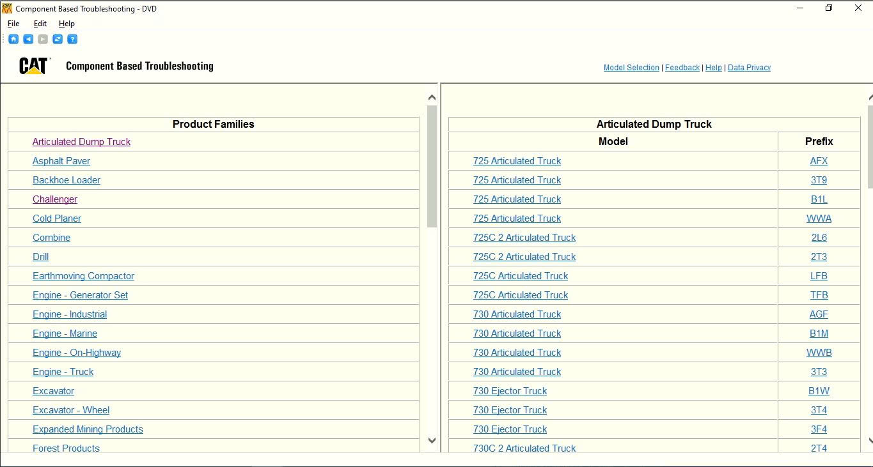Open the Help link in page header
The height and width of the screenshot is (467, 873).
click(714, 68)
